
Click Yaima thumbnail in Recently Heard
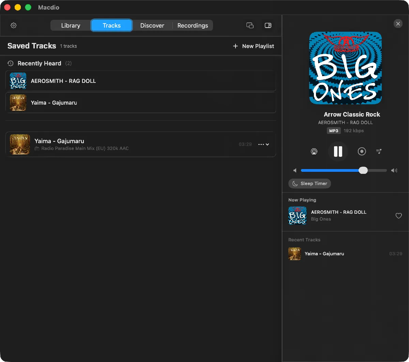18,103
